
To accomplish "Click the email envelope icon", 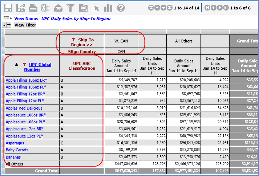I will [58, 8].
